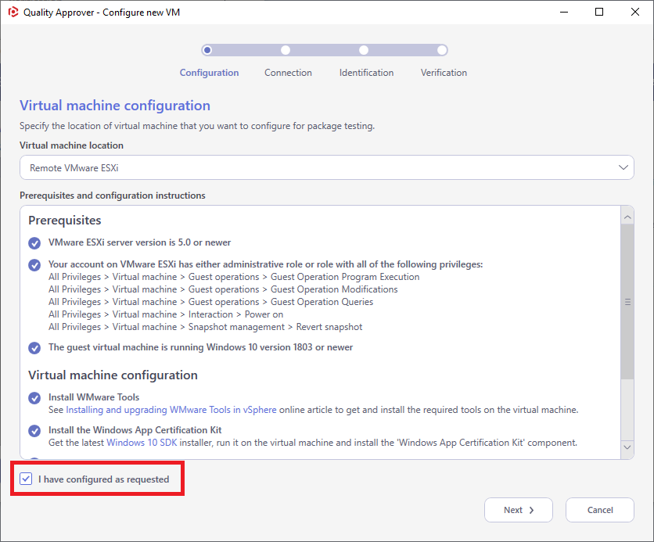Click the Connection step dot in progress bar

click(286, 50)
